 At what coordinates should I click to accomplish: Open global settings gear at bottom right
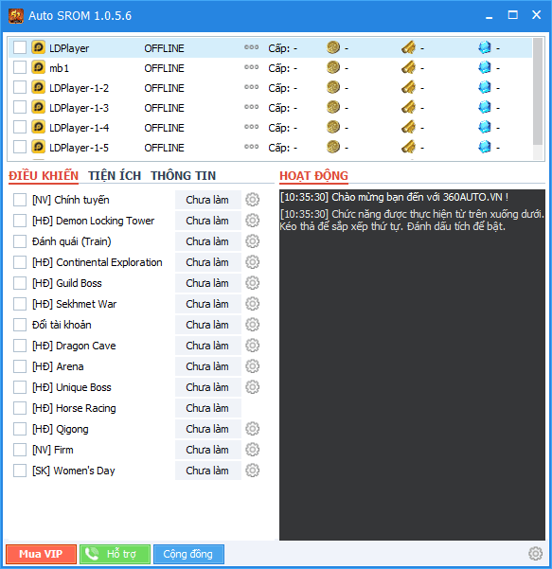coord(535,554)
